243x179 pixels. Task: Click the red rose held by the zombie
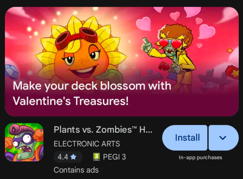pos(164,66)
